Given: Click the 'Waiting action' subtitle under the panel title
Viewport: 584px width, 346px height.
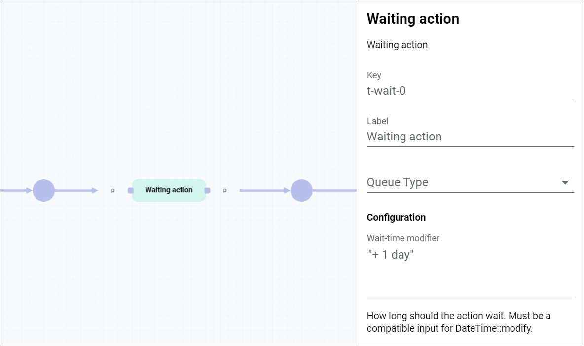Looking at the screenshot, I should click(397, 45).
